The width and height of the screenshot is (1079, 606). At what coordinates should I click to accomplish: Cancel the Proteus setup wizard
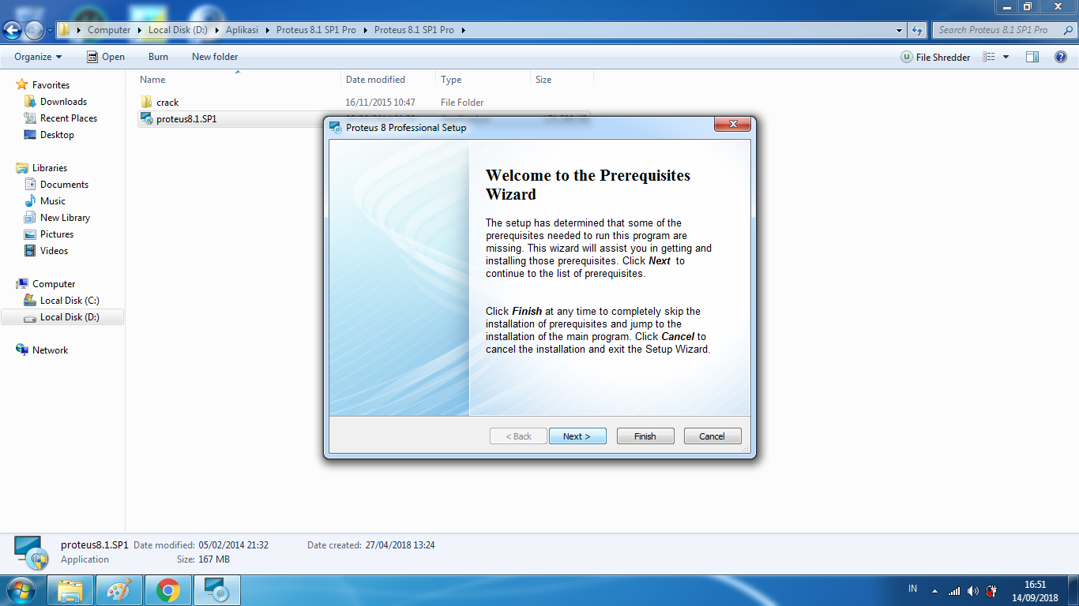pyautogui.click(x=712, y=436)
